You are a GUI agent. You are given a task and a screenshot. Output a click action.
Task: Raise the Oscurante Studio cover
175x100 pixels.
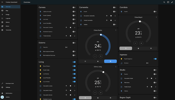click(147, 78)
